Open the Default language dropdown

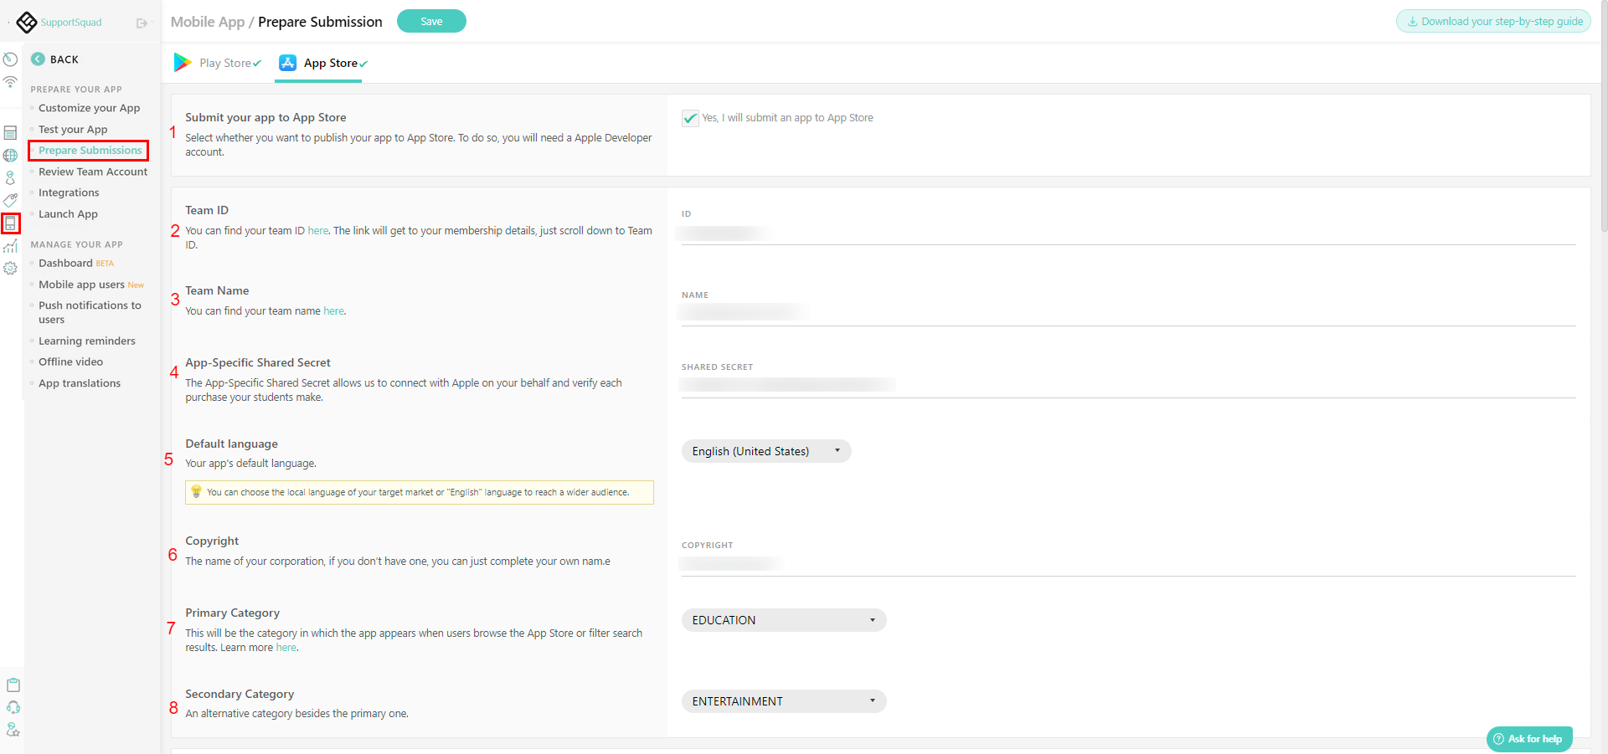point(765,451)
